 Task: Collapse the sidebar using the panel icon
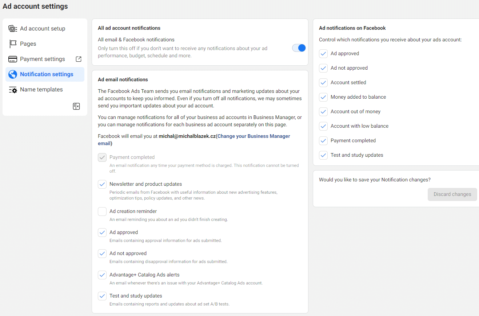coord(76,106)
